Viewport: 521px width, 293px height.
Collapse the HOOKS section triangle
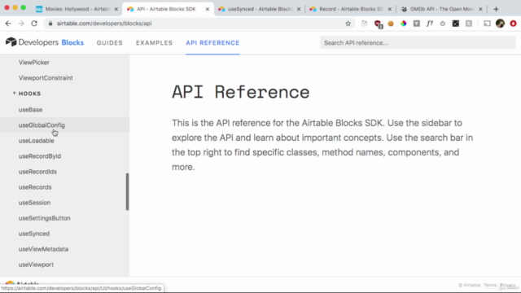coord(15,94)
